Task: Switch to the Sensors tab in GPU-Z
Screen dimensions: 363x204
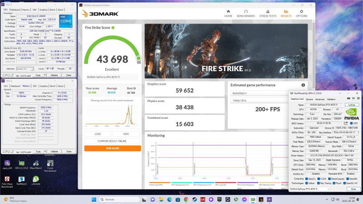Action: coord(309,99)
